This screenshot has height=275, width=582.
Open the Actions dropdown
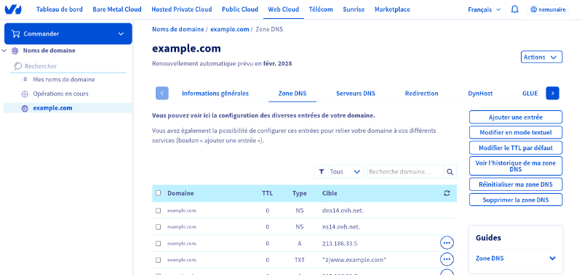[x=541, y=57]
